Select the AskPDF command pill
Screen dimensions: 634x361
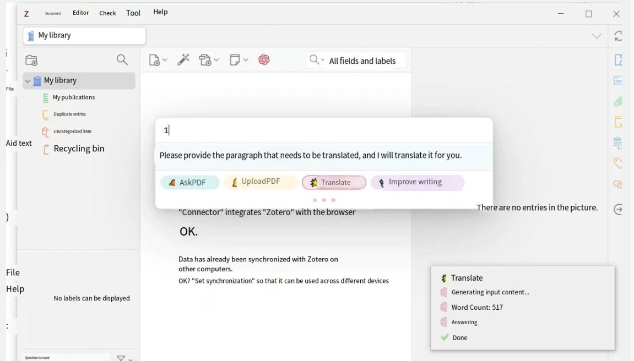click(x=189, y=182)
